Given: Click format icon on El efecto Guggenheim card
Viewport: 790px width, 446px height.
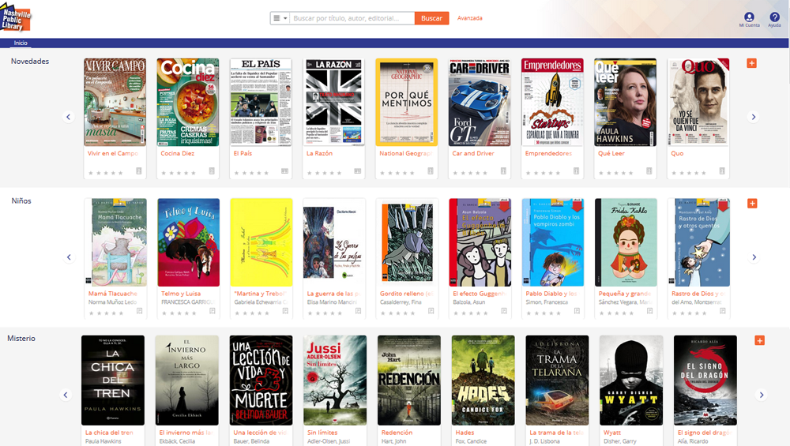Looking at the screenshot, I should (504, 311).
